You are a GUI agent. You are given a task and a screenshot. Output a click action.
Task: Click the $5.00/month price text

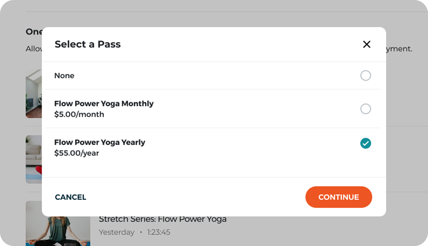tap(79, 114)
